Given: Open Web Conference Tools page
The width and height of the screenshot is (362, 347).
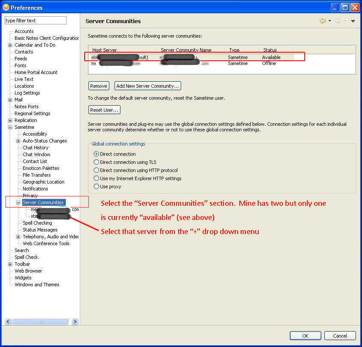Looking at the screenshot, I should point(46,243).
